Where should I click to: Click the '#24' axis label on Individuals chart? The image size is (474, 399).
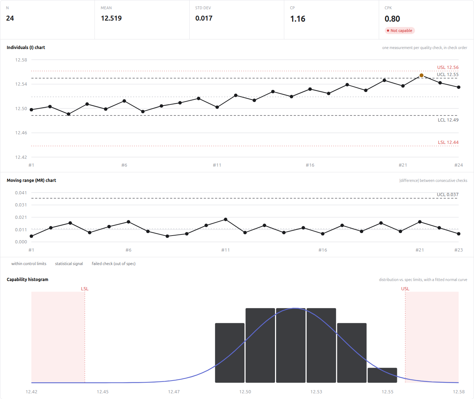(x=459, y=165)
